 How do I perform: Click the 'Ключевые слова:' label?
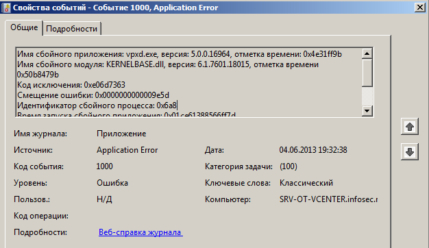pyautogui.click(x=238, y=183)
